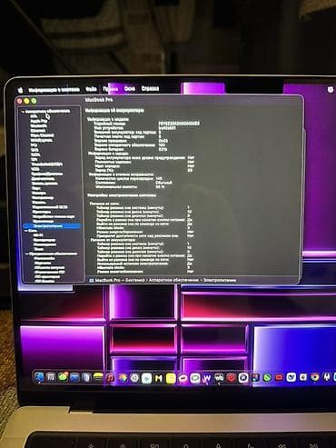Open Control Center in menu bar
The height and width of the screenshot is (448, 336).
click(x=331, y=89)
